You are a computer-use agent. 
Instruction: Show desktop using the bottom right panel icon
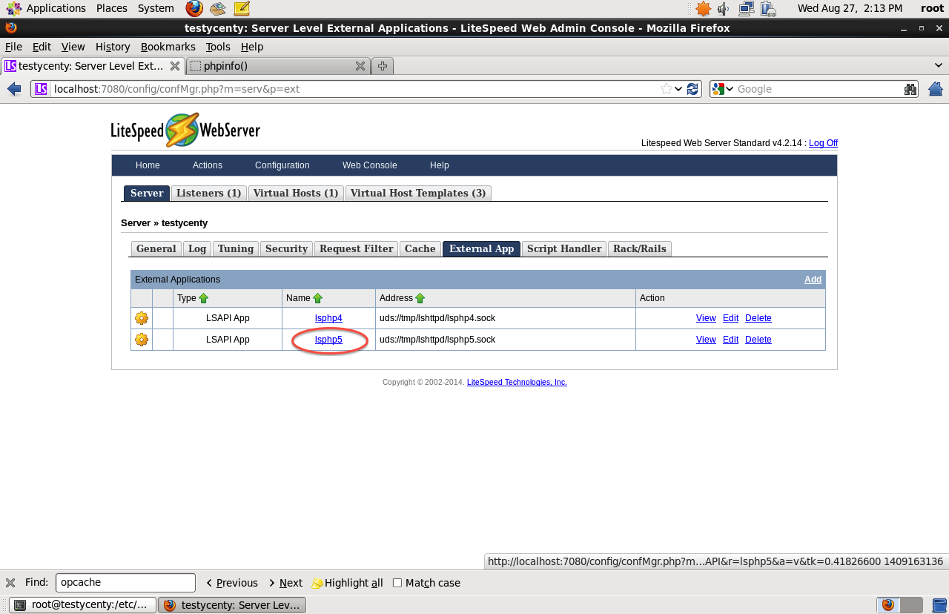pos(939,605)
